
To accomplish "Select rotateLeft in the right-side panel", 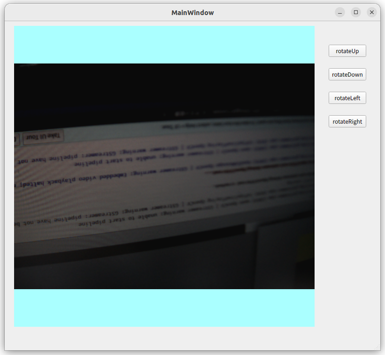I will point(347,98).
